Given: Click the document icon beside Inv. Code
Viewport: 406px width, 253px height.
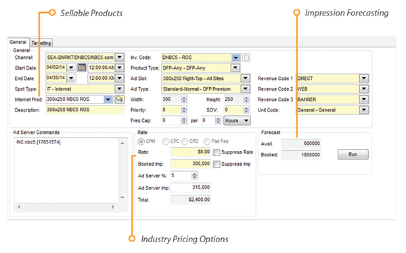Looking at the screenshot, I should pos(246,57).
